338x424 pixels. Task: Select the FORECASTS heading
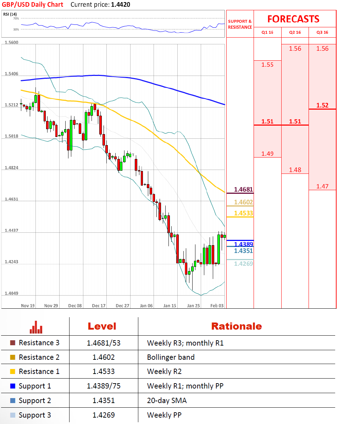tap(293, 19)
